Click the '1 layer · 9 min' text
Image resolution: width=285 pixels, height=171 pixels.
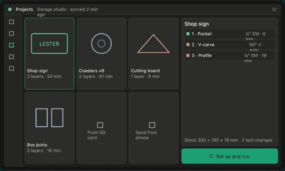pos(145,76)
